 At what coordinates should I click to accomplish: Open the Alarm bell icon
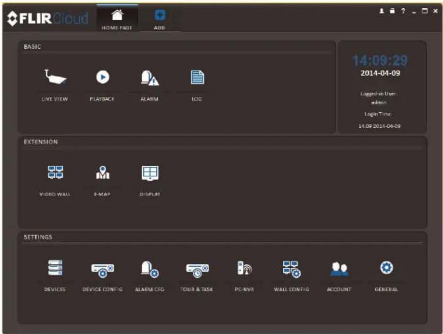(x=150, y=78)
